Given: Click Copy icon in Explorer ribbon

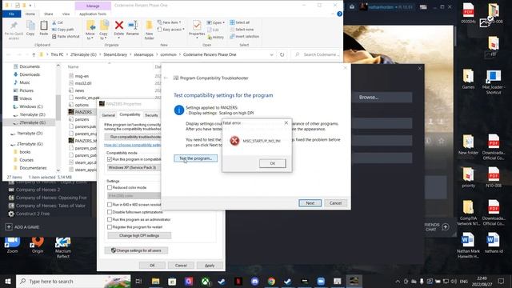Looking at the screenshot, I should coord(30,28).
